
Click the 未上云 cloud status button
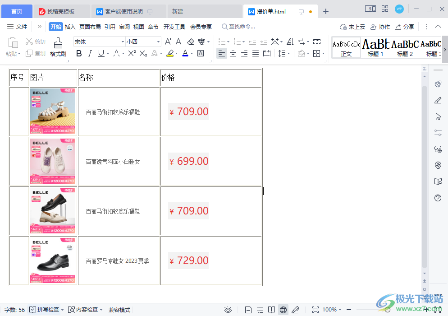(x=352, y=27)
